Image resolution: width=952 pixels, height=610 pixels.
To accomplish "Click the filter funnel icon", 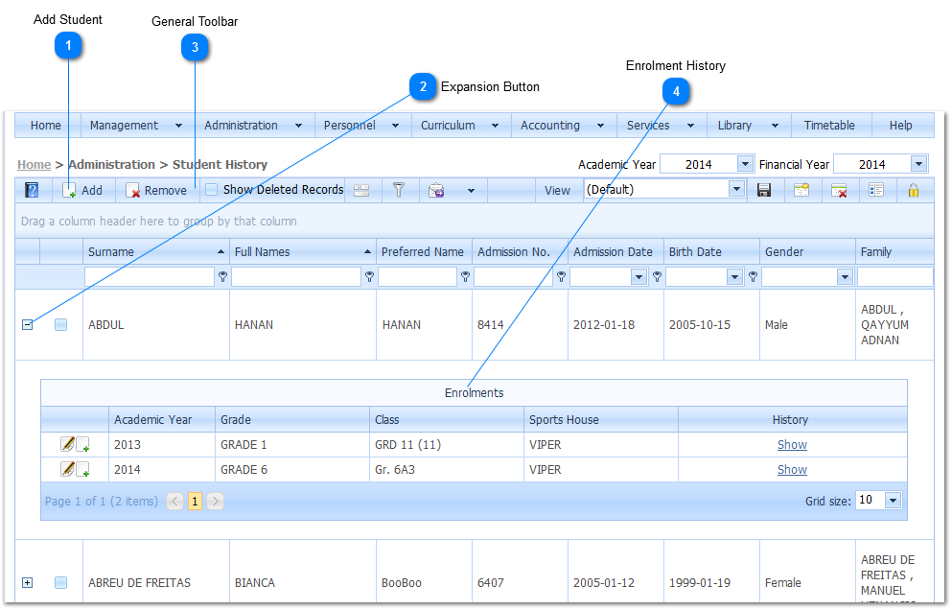I will 399,190.
